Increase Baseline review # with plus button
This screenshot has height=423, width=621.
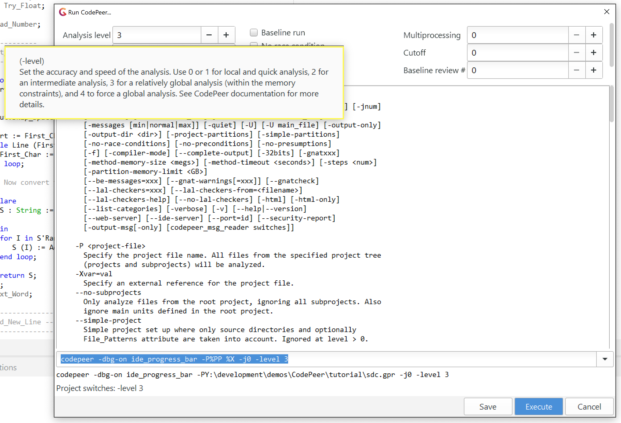(x=594, y=70)
